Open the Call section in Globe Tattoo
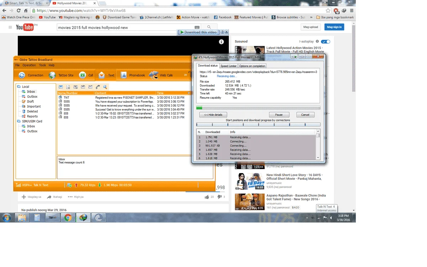 86,75
